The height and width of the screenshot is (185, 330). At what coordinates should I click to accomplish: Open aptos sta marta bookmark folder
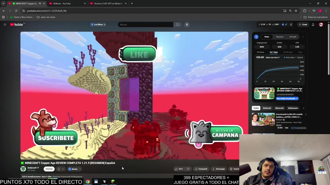point(46,17)
